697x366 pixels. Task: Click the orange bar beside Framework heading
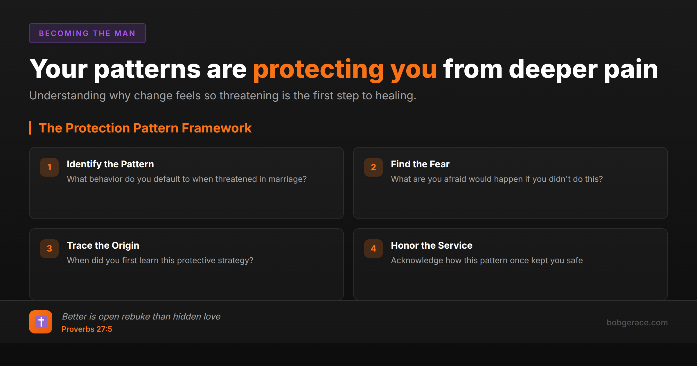pyautogui.click(x=30, y=128)
